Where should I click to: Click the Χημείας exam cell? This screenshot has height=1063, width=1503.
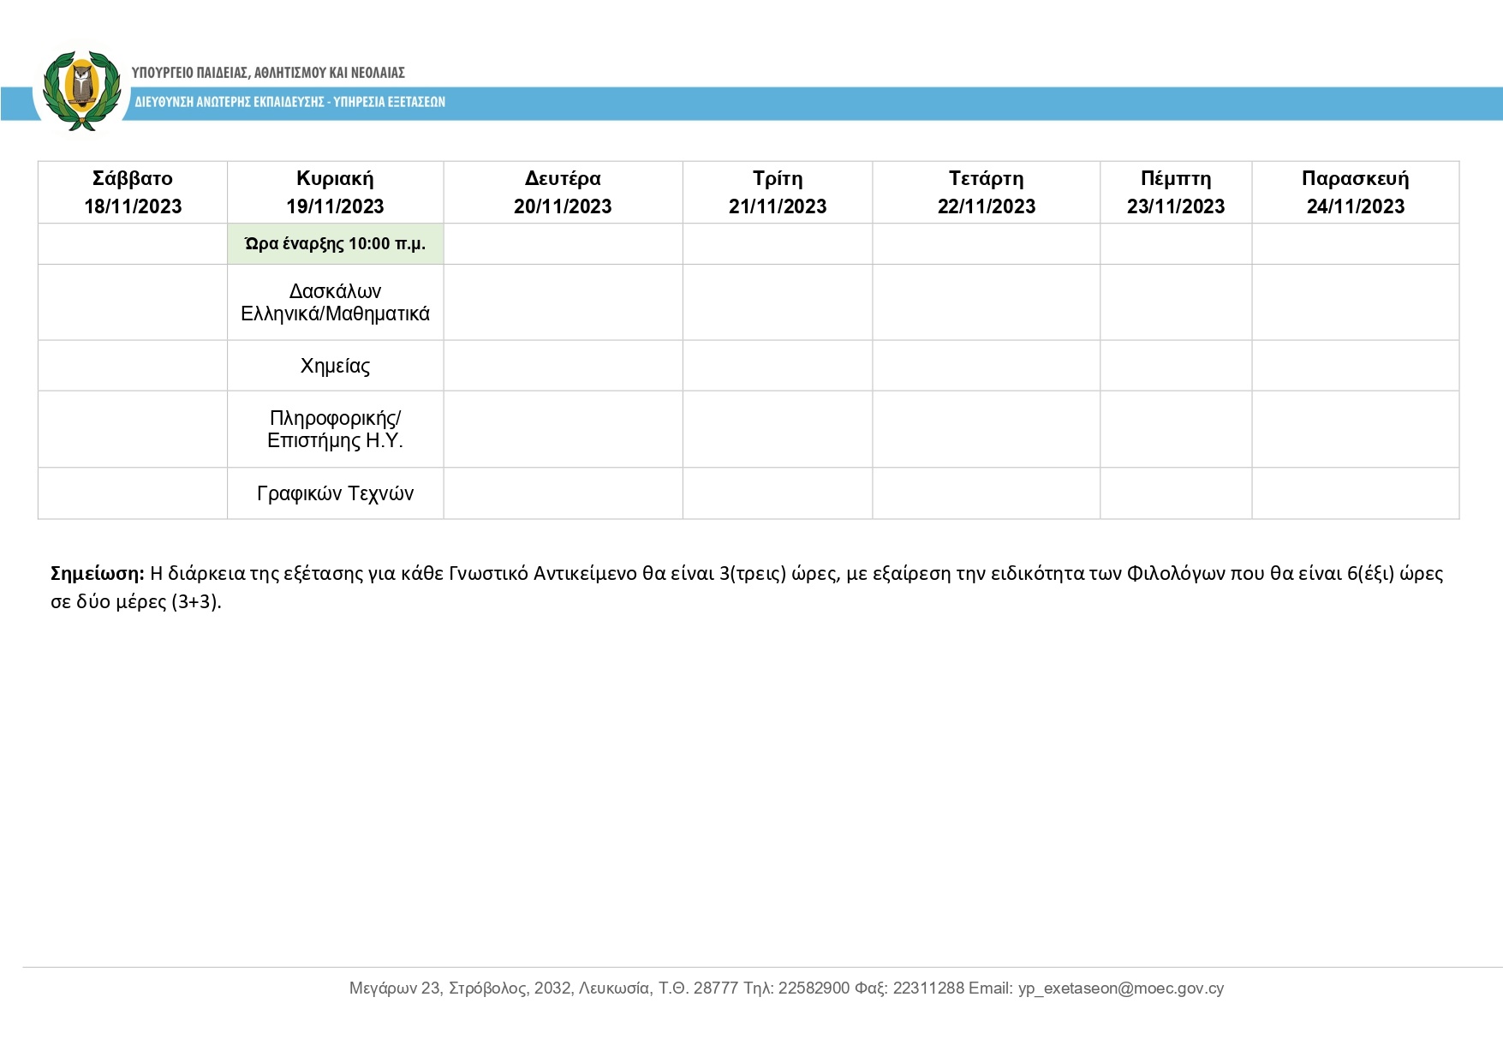[x=335, y=366]
